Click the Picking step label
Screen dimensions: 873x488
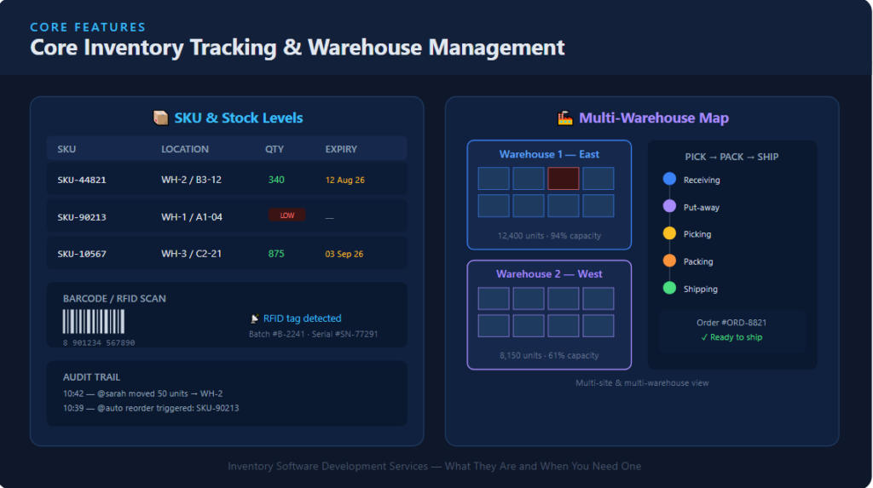[x=697, y=234]
